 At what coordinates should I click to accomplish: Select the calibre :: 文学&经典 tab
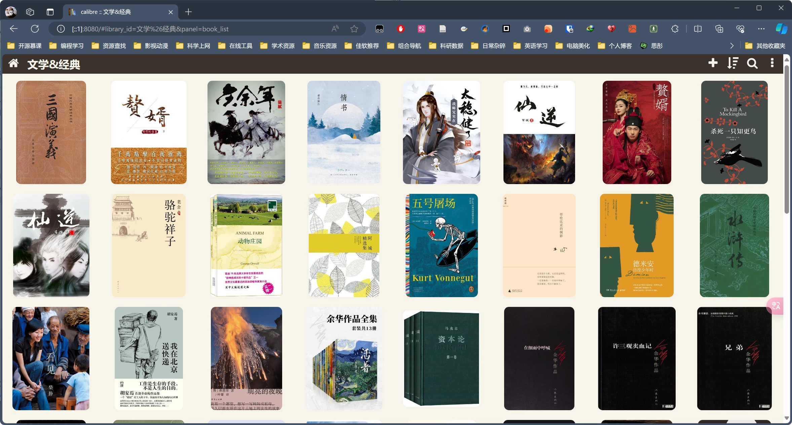(x=121, y=12)
